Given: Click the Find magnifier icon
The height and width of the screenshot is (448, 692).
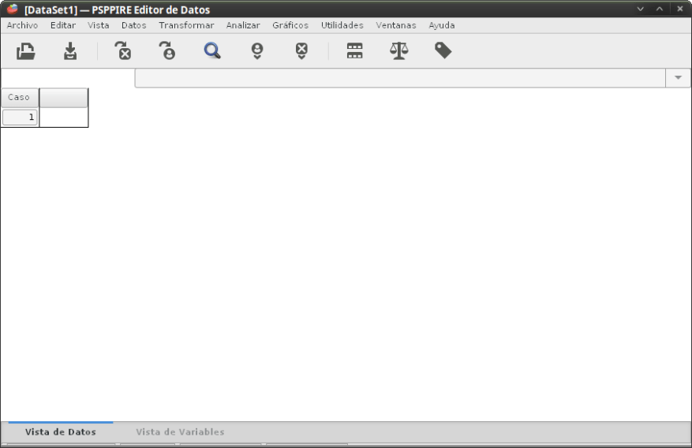Looking at the screenshot, I should tap(212, 50).
